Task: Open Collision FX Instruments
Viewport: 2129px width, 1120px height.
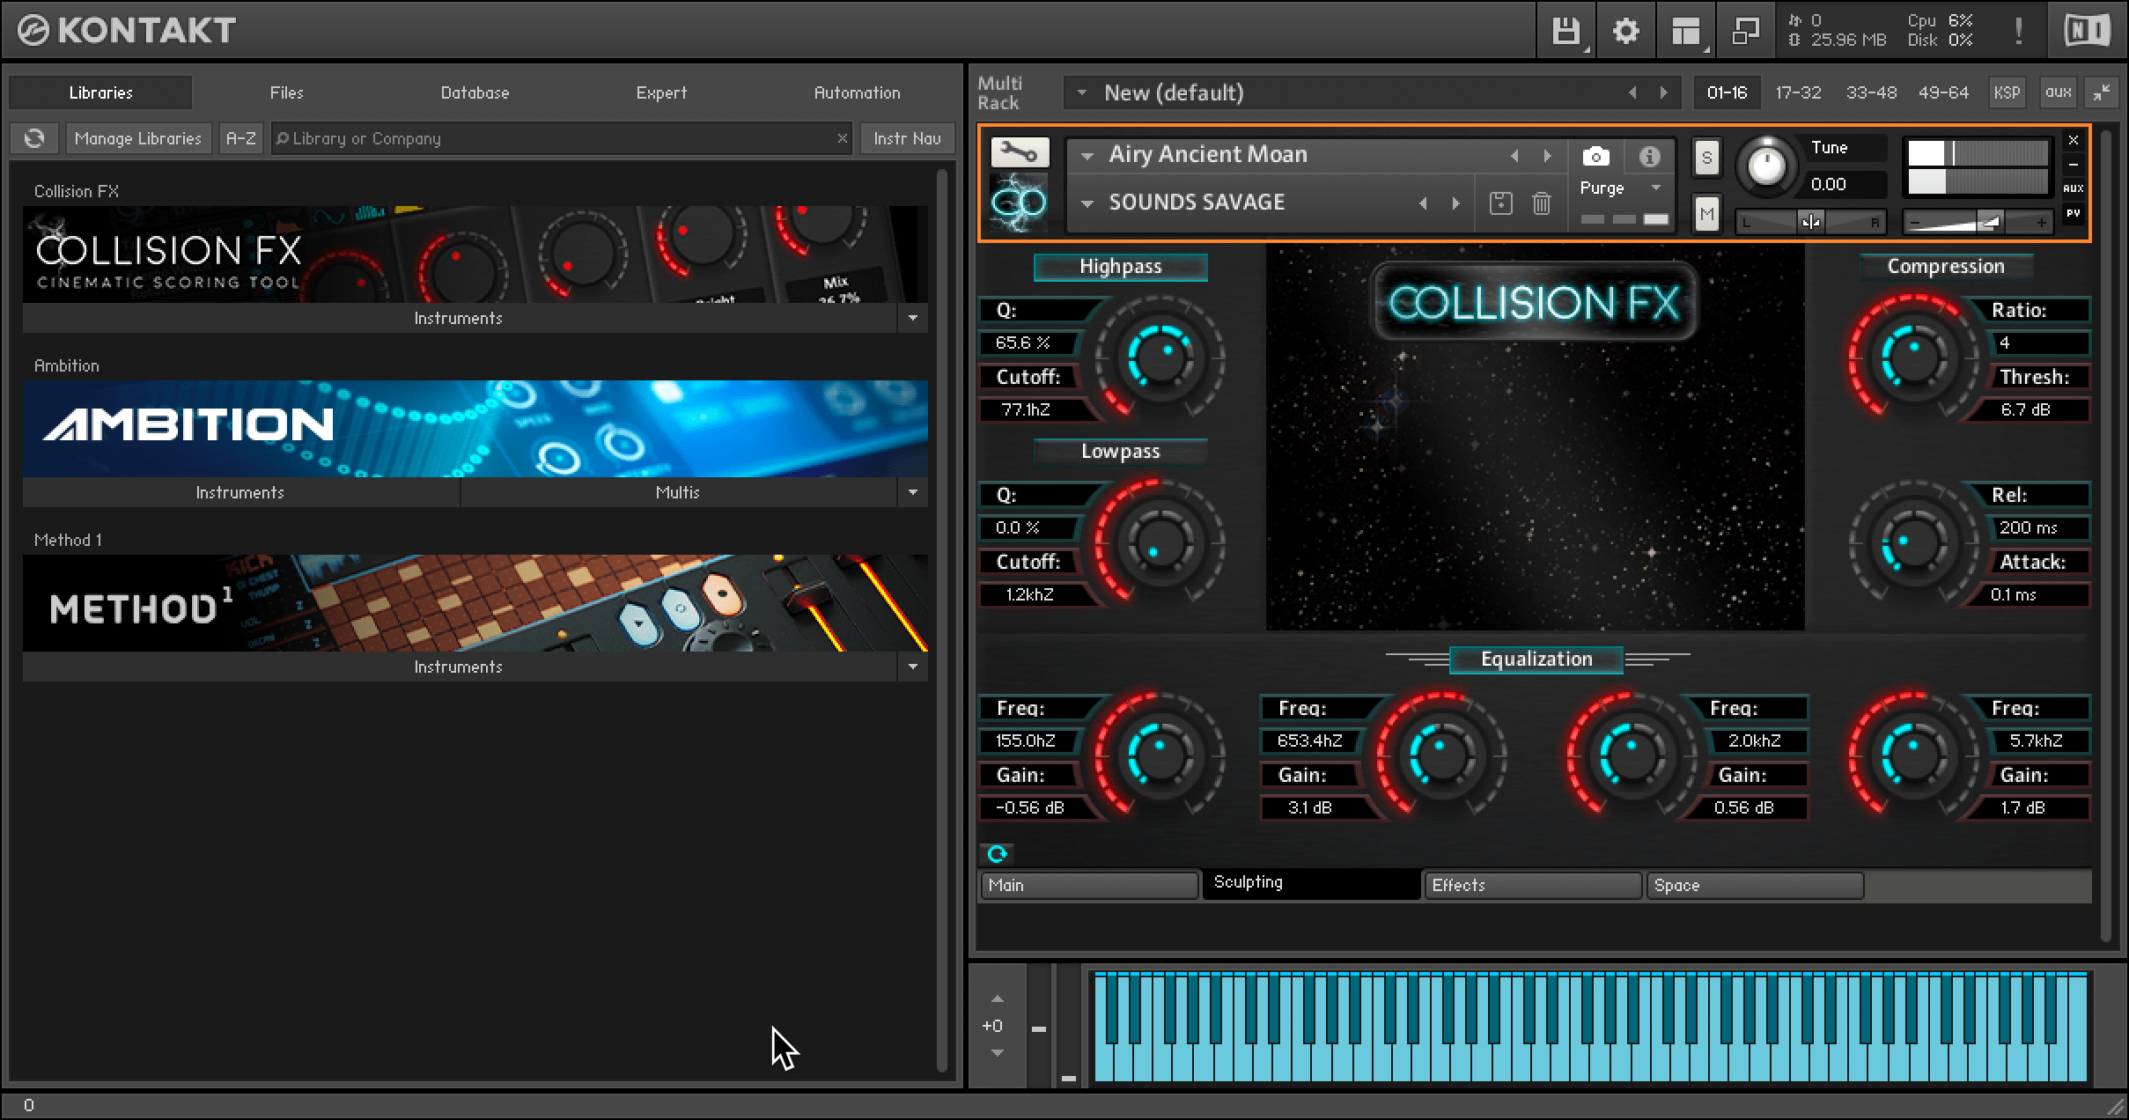Action: pos(459,318)
